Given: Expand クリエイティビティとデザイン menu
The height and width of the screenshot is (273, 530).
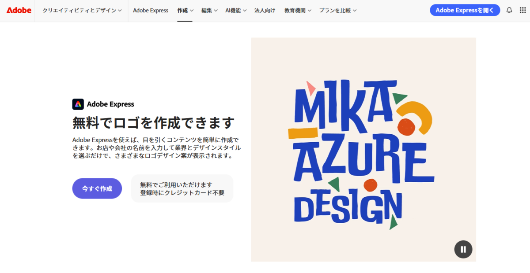Looking at the screenshot, I should pos(82,10).
